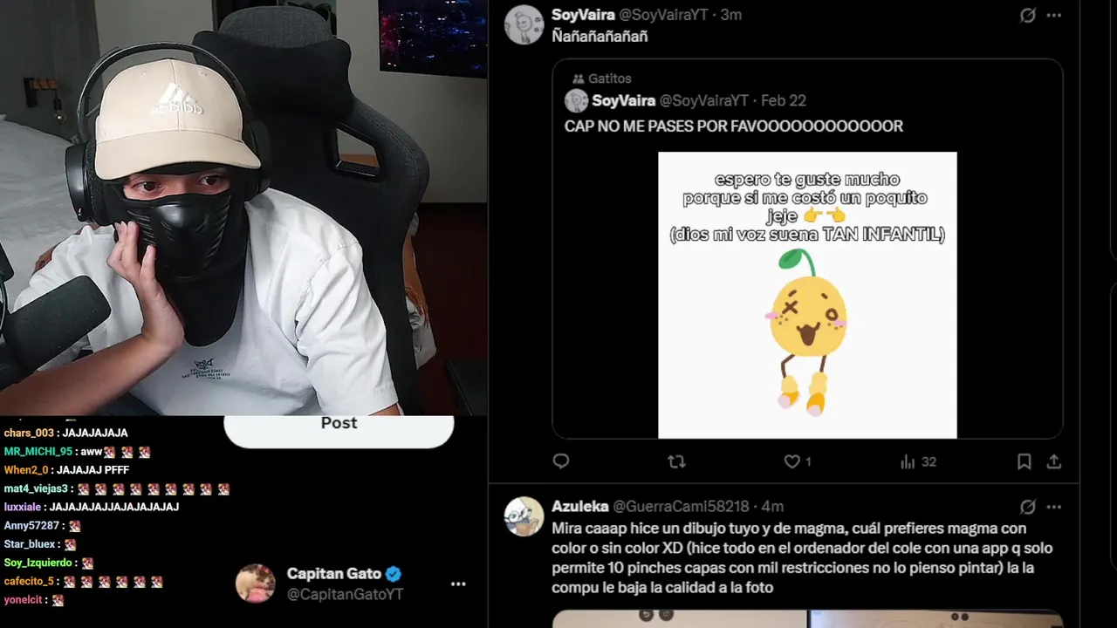Click the @GuerraCami58218 handle

point(682,507)
